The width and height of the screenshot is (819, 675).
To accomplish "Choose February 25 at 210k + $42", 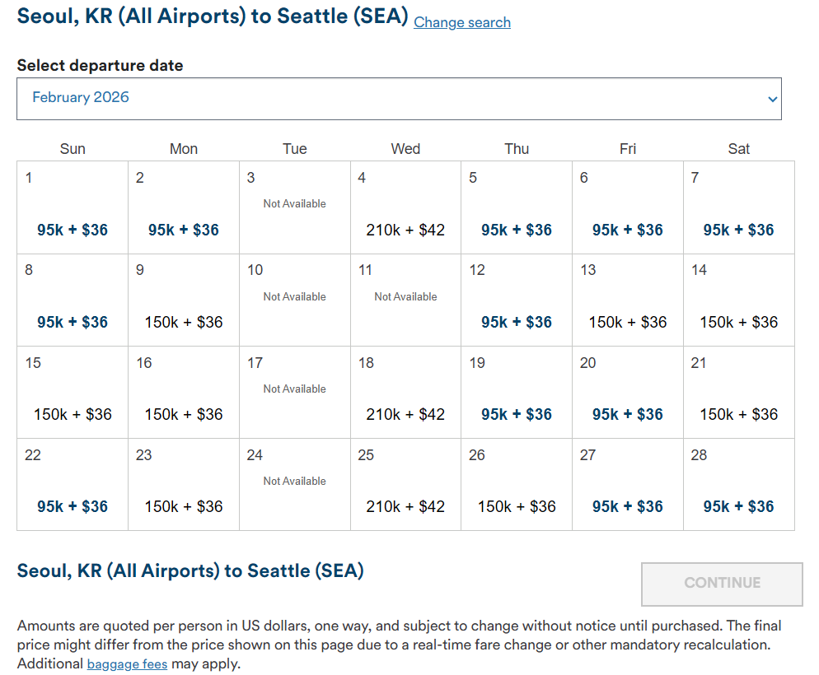I will [405, 506].
